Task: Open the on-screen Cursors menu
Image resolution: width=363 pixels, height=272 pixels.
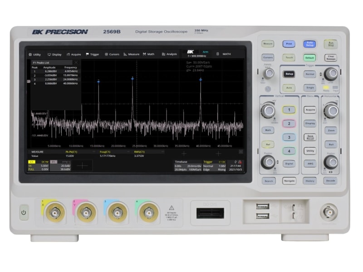Action: coord(112,54)
